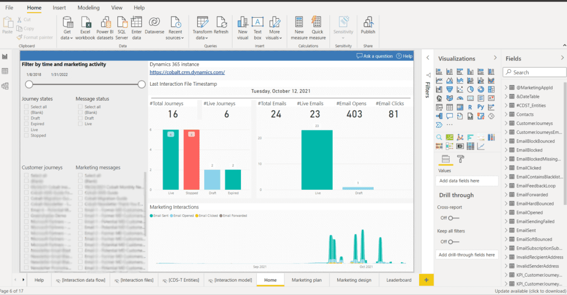
Task: Click the Refresh icon in Queries
Action: (x=221, y=22)
